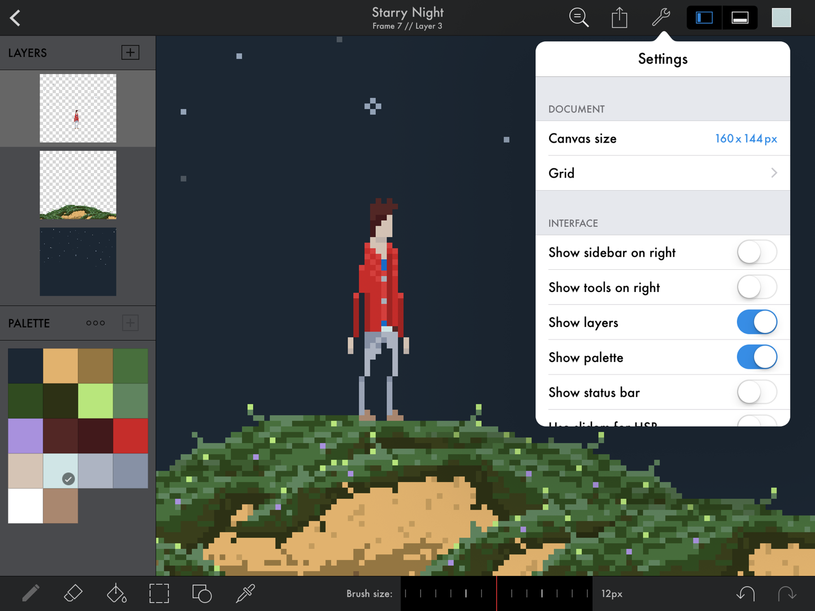Select the red palette swatch
Screen dimensions: 815x611
(x=131, y=436)
